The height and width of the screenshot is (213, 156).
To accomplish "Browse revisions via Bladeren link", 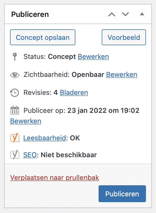I will [x=74, y=92].
